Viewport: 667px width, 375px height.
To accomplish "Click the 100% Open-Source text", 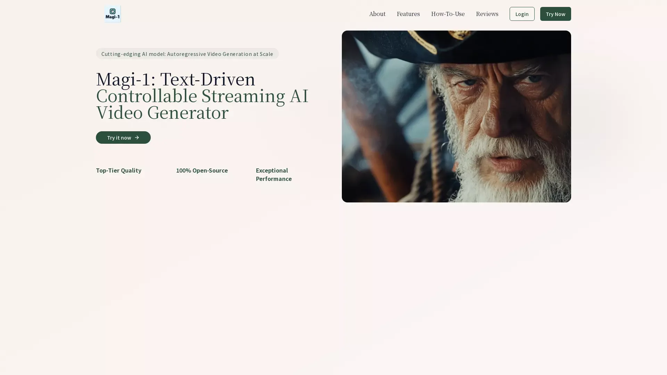I will click(202, 170).
